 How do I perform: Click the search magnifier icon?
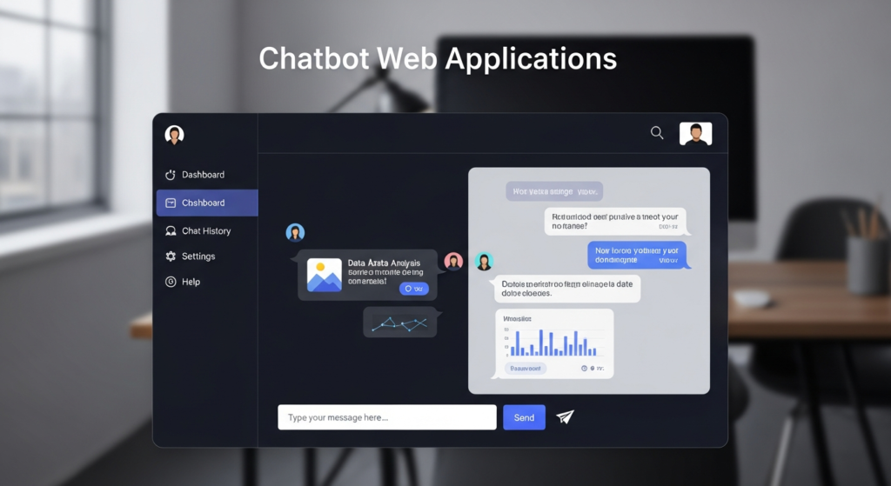coord(657,133)
